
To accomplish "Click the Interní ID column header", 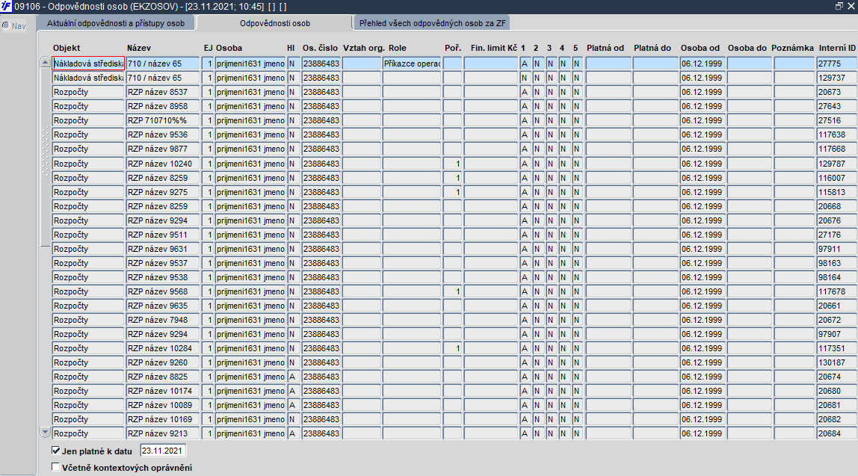I will point(836,48).
